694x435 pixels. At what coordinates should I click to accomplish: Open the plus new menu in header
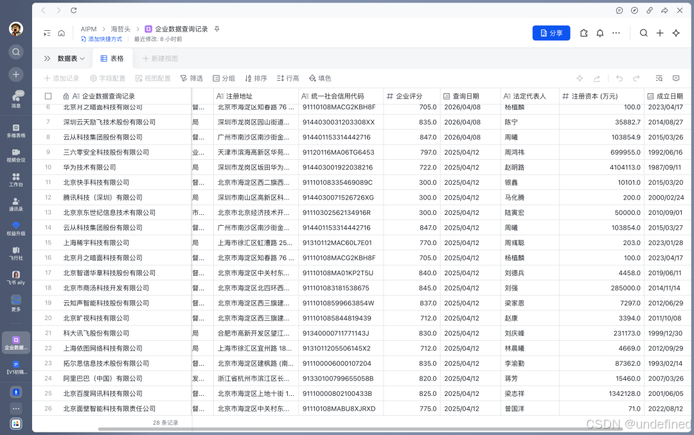point(660,33)
